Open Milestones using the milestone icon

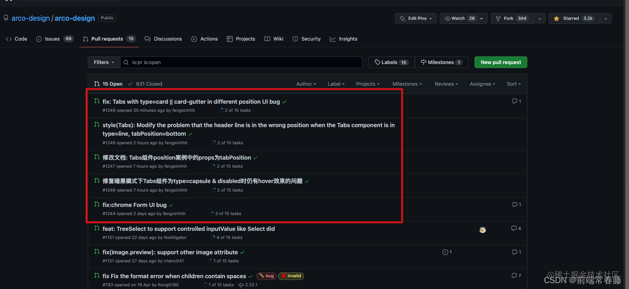[424, 62]
